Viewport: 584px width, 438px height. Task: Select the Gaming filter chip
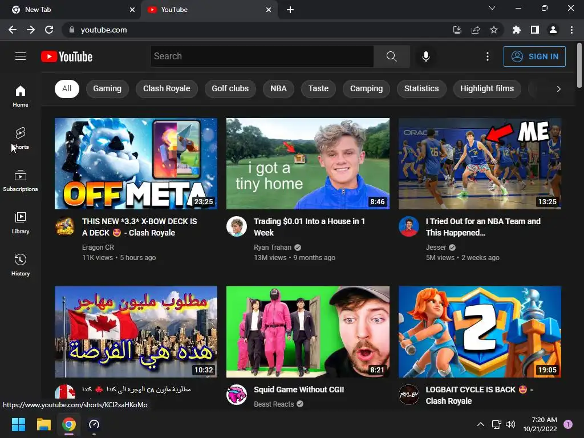pos(107,88)
